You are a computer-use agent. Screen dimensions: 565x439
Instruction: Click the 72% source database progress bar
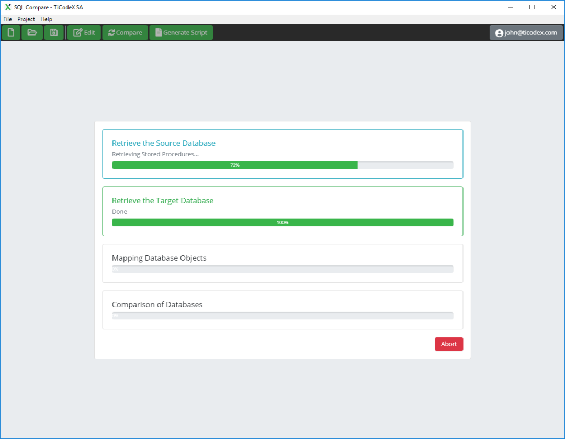click(x=282, y=165)
